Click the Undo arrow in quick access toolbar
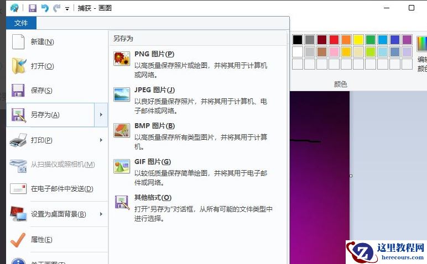Image resolution: width=427 pixels, height=264 pixels. 45,8
